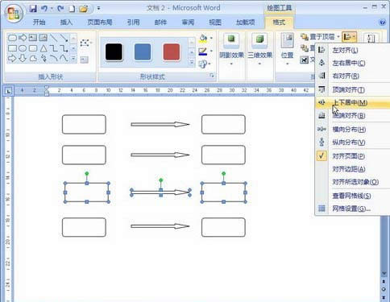The image size is (390, 302).
Task: Open the 置于顶层 dropdown arrow
Action: [338, 37]
